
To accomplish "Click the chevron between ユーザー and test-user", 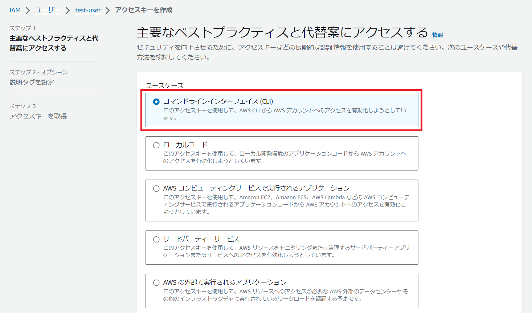I will [x=68, y=11].
